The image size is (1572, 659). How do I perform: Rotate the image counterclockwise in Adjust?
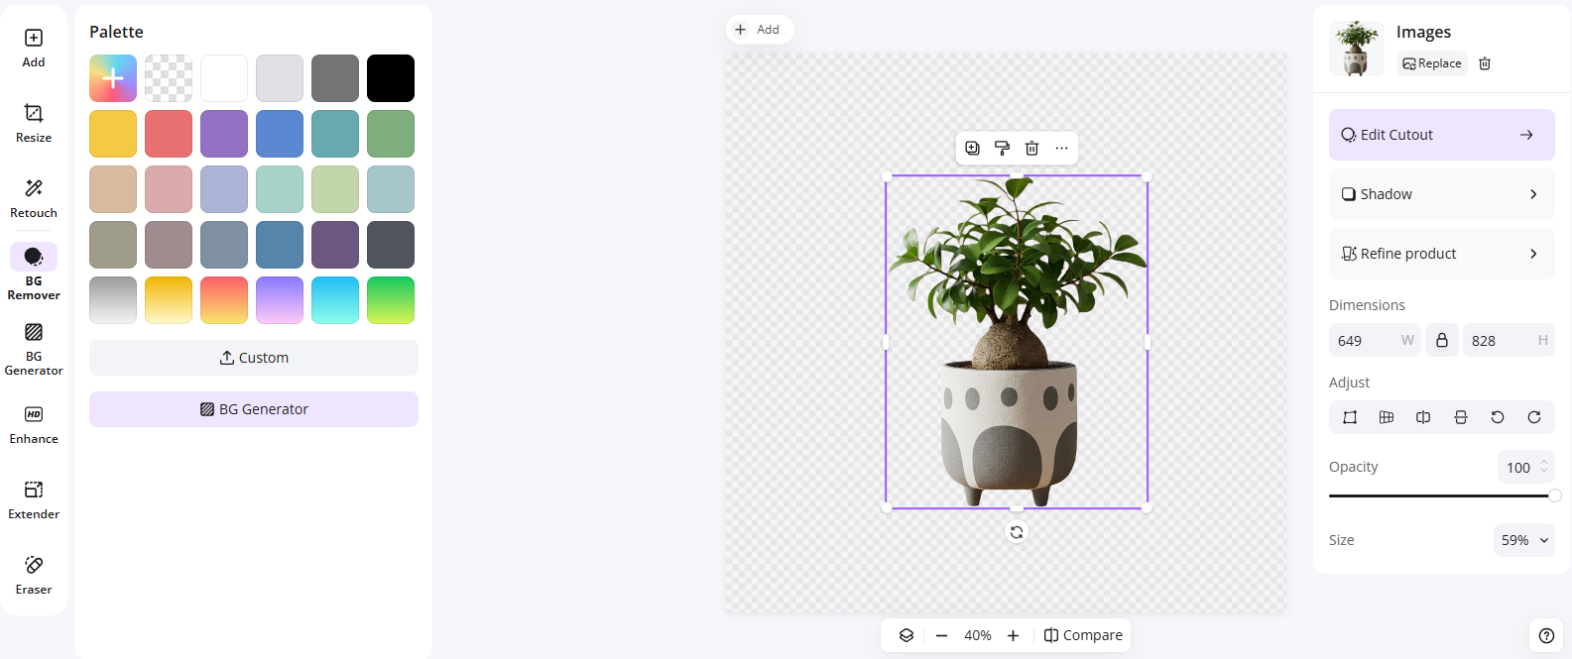click(x=1498, y=417)
